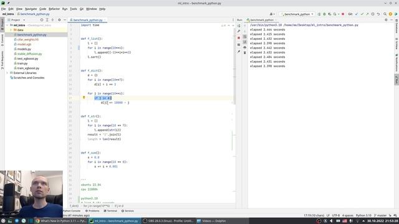This screenshot has height=224, width=399.
Task: Click the select opened file target icon
Action: 42,20
